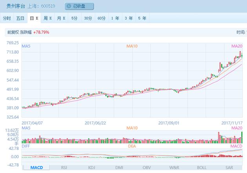The height and width of the screenshot is (173, 247).
Task: Click the 769.25 price axis label
Action: tap(13, 43)
